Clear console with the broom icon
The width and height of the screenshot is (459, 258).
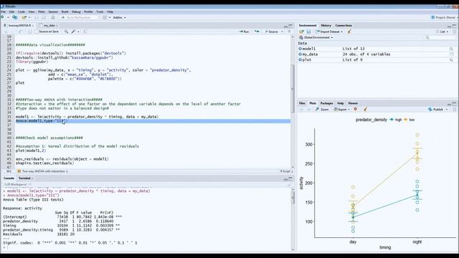289,185
